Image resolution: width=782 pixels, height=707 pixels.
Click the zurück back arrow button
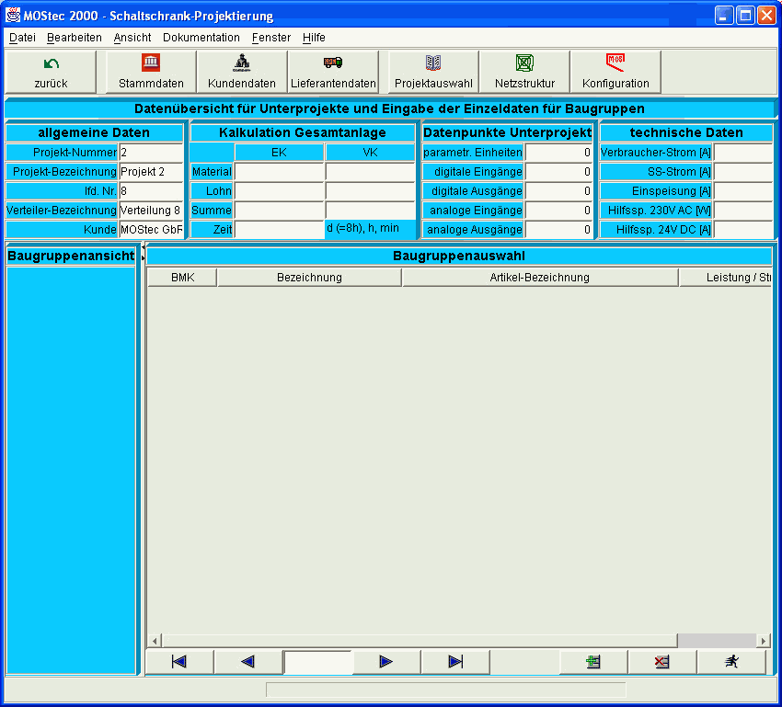coord(52,72)
